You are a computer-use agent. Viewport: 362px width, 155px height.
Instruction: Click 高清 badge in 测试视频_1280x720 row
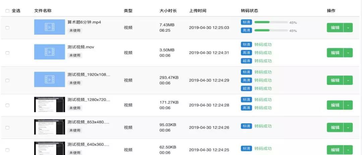(x=246, y=108)
